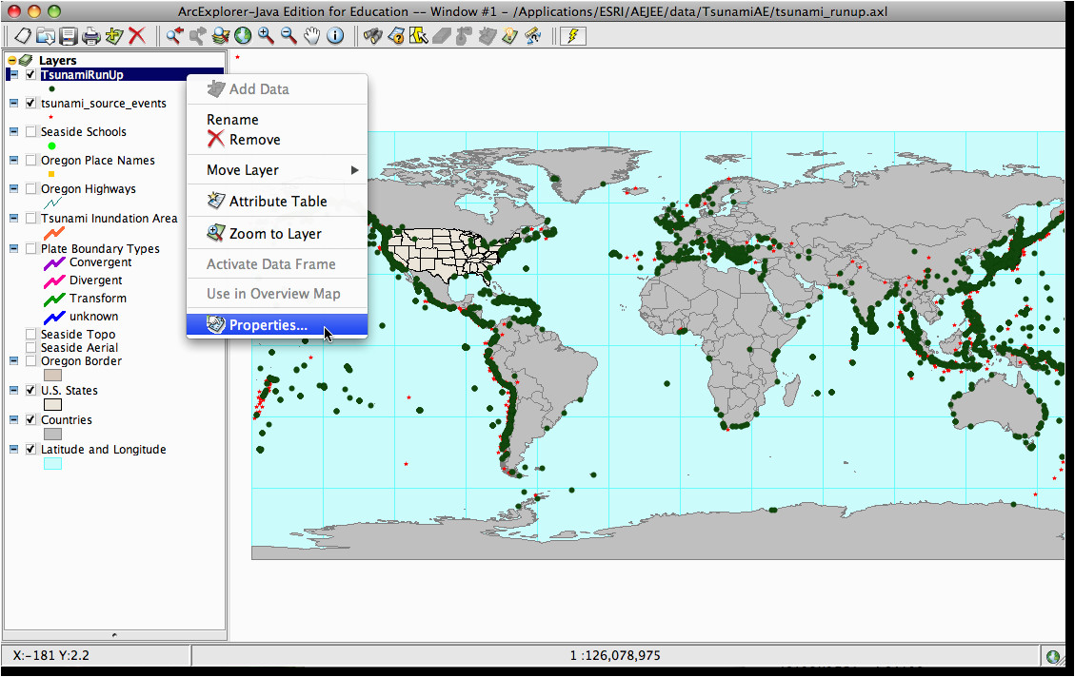Go to the previous extent with the arrow-magnifier icon
Image resolution: width=1075 pixels, height=677 pixels.
175,35
